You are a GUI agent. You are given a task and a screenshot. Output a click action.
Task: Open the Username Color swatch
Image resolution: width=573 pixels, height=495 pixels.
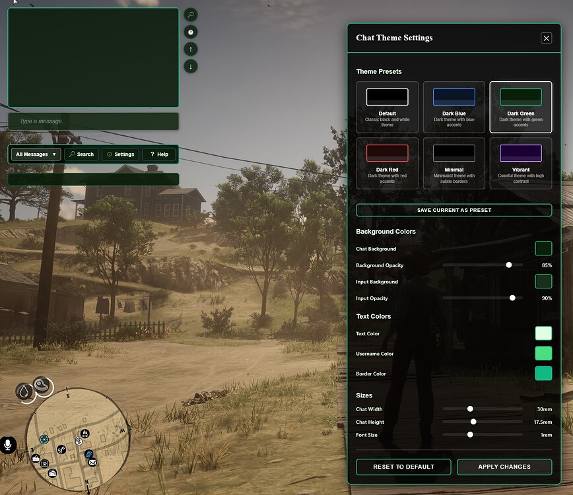[x=543, y=353]
